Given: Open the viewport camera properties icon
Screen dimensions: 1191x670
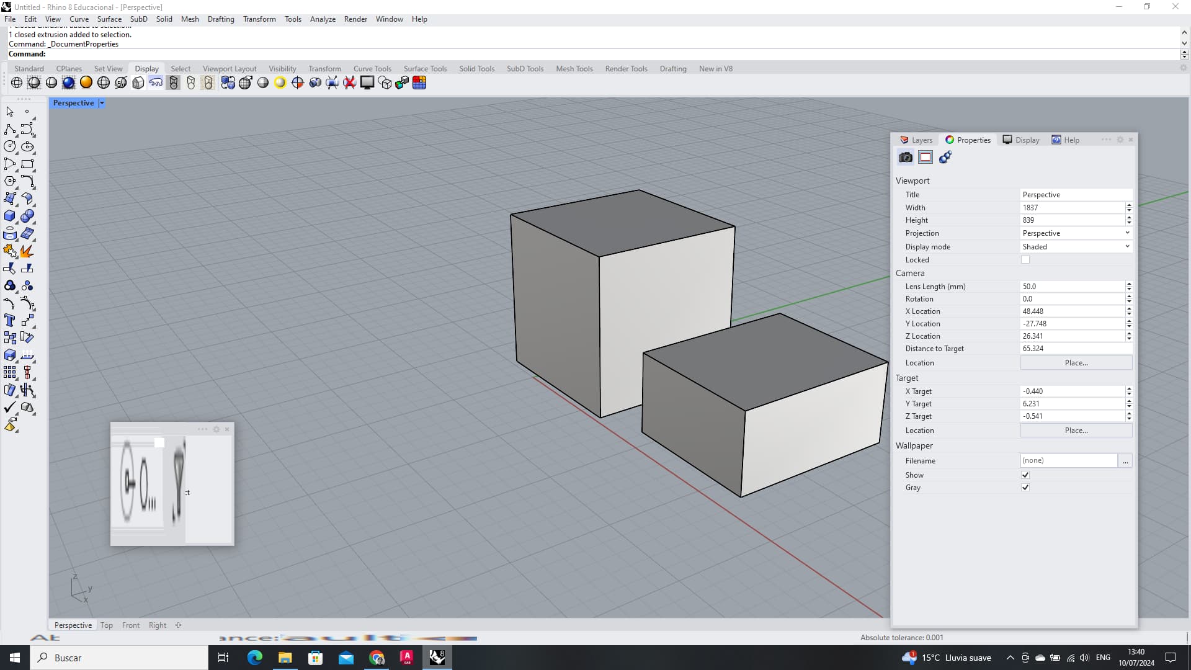Looking at the screenshot, I should pos(906,158).
